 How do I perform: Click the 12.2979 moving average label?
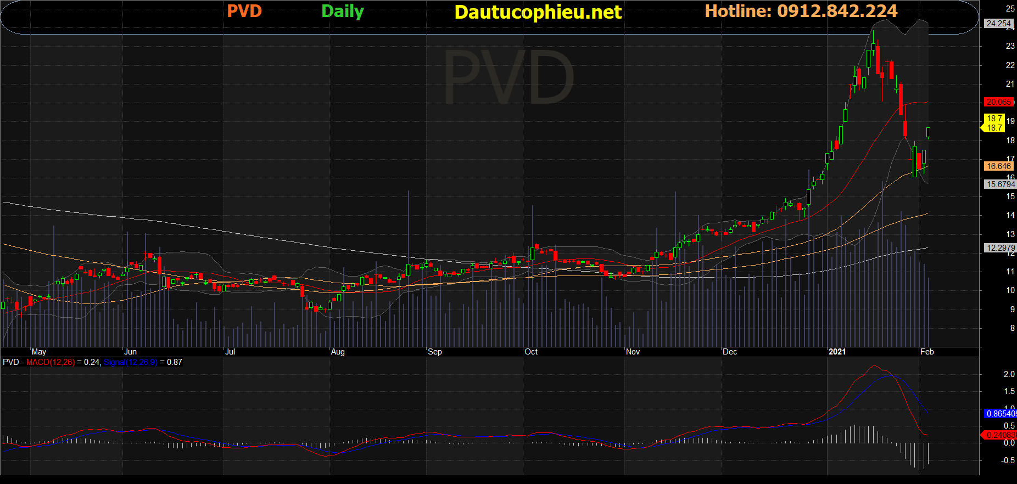pyautogui.click(x=1000, y=248)
